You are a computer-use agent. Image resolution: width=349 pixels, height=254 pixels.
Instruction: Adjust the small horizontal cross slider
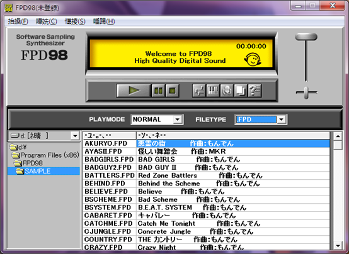(307, 92)
